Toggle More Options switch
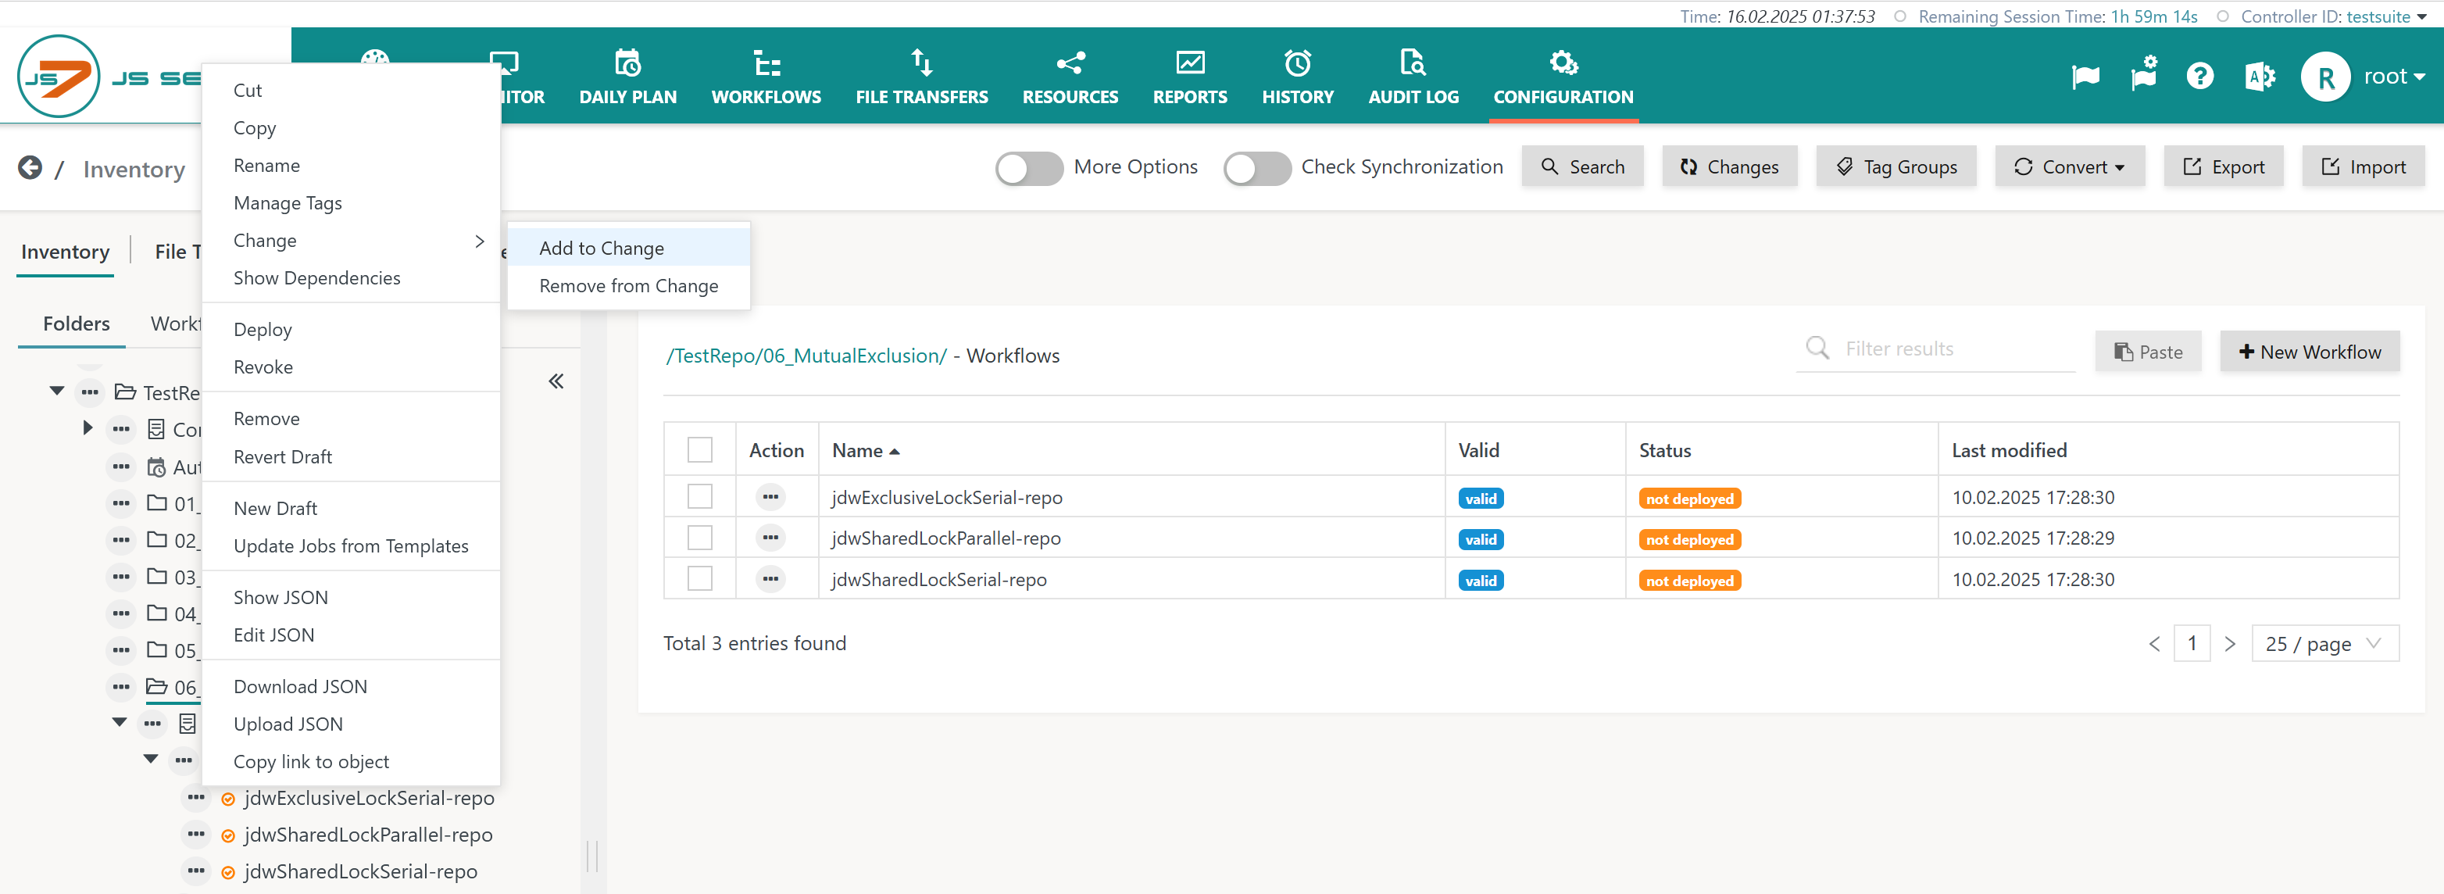This screenshot has width=2444, height=894. click(x=1028, y=168)
